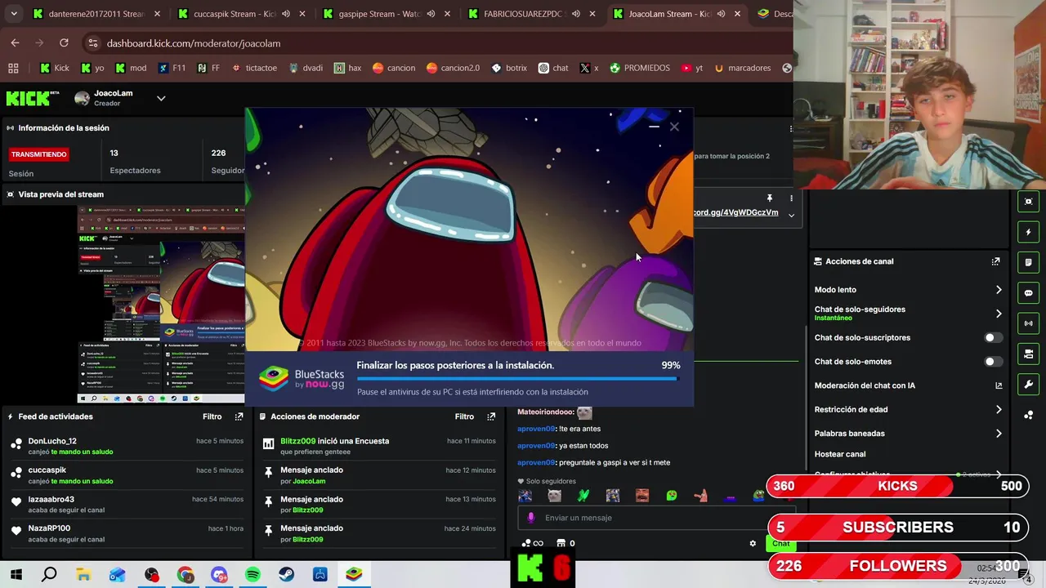Click the stream preview thumbnail
1046x588 pixels.
point(161,305)
